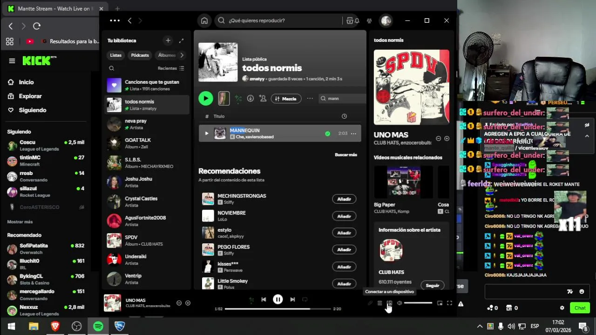596x335 pixels.
Task: Click the ¿Qué quieres reproducir? search field
Action: point(279,20)
